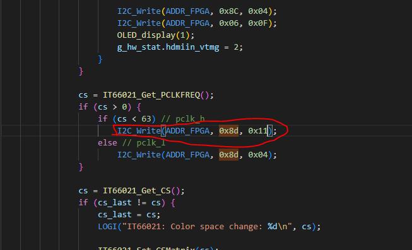Click the LOGI macro name
Image resolution: width=412 pixels, height=250 pixels.
coord(107,227)
